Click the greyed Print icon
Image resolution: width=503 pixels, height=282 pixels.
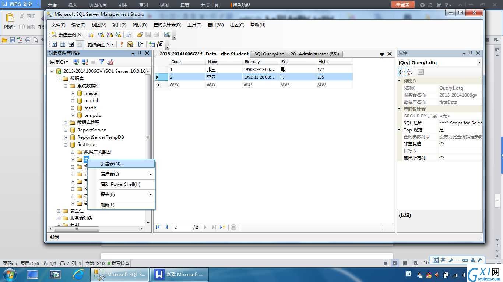pyautogui.click(x=156, y=35)
